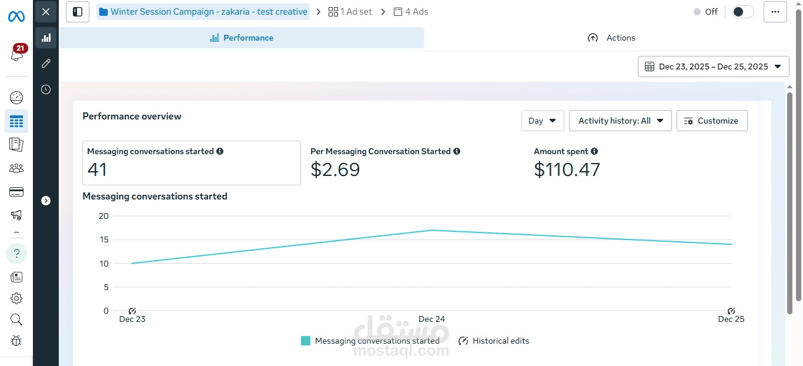The height and width of the screenshot is (366, 803).
Task: Toggle the campaign On/Off switch
Action: (x=742, y=12)
